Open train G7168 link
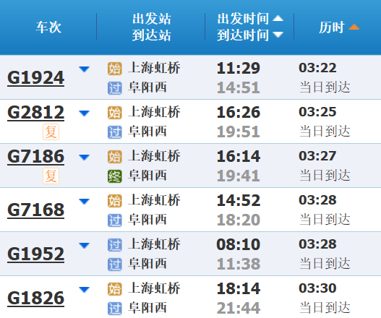Screen dimensions: 381x318 [x=35, y=210]
